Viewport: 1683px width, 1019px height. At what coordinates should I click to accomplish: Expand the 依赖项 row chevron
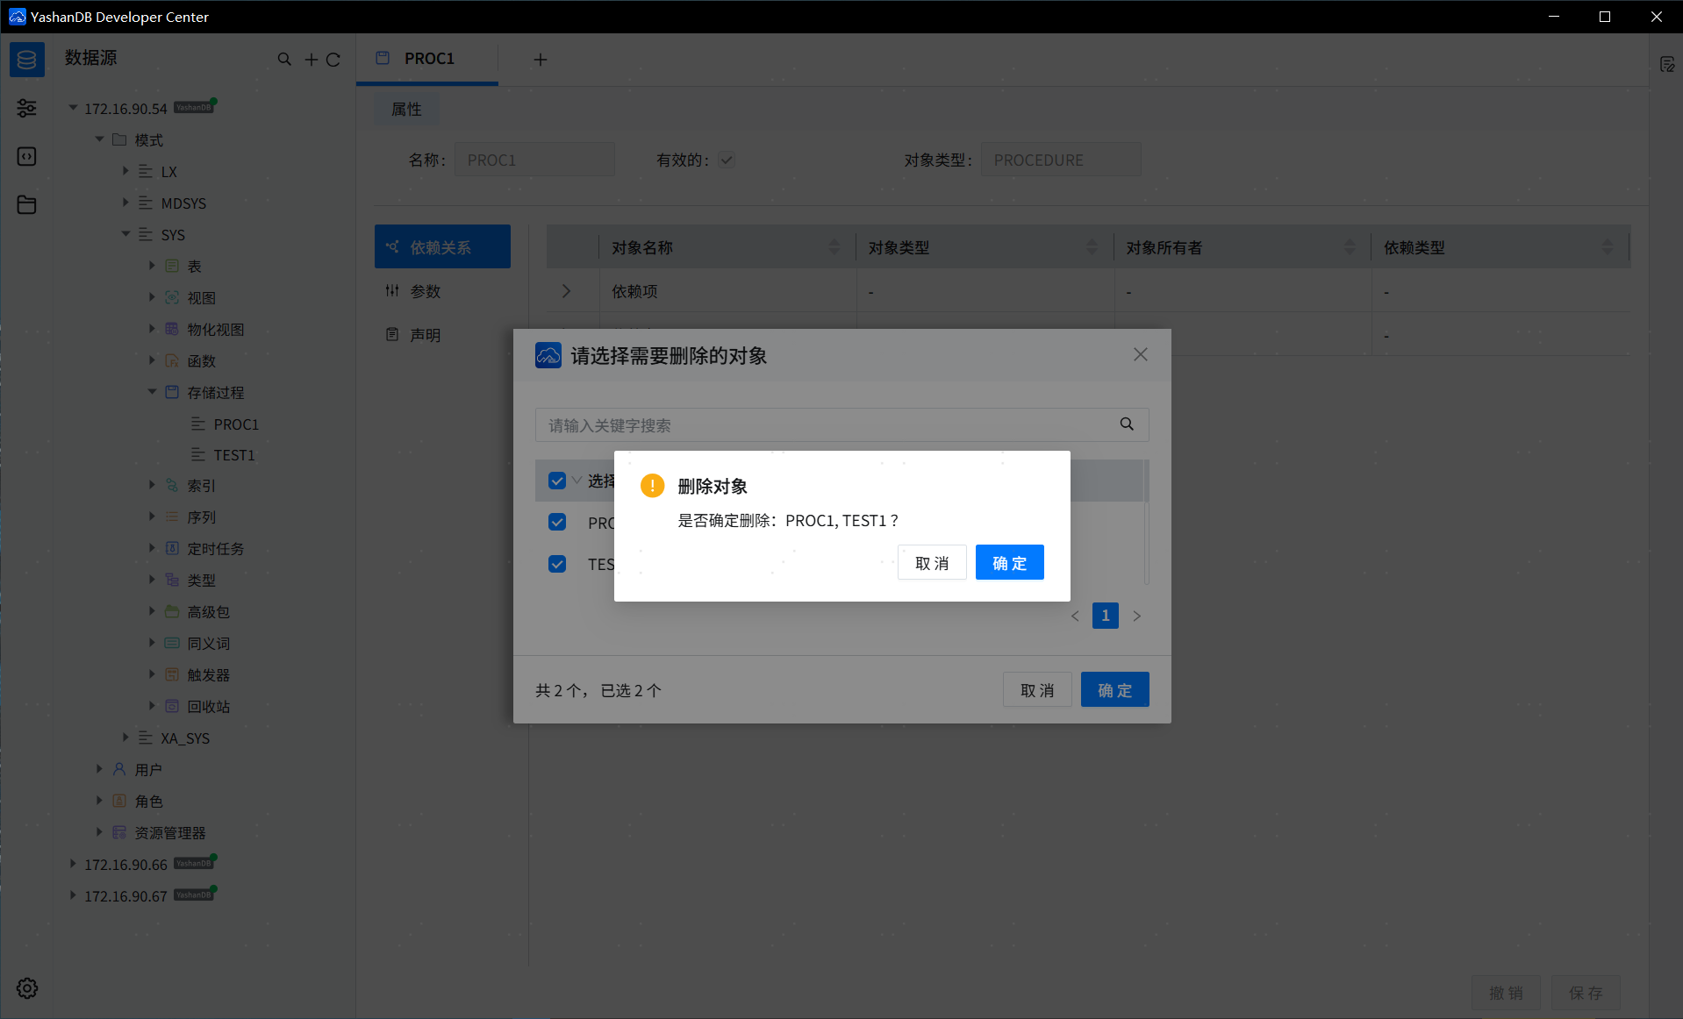(x=566, y=291)
